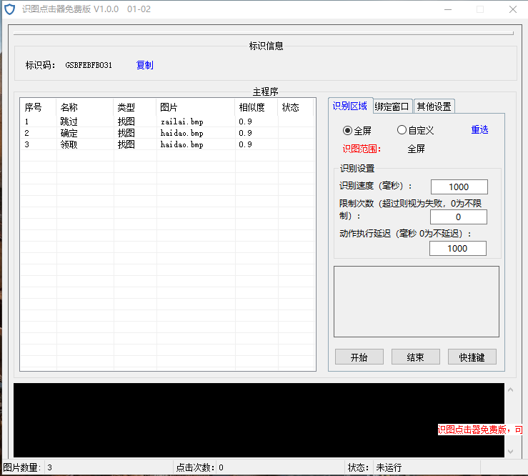The height and width of the screenshot is (476, 528).
Task: Open the 绑定窗口 tab
Action: (392, 106)
